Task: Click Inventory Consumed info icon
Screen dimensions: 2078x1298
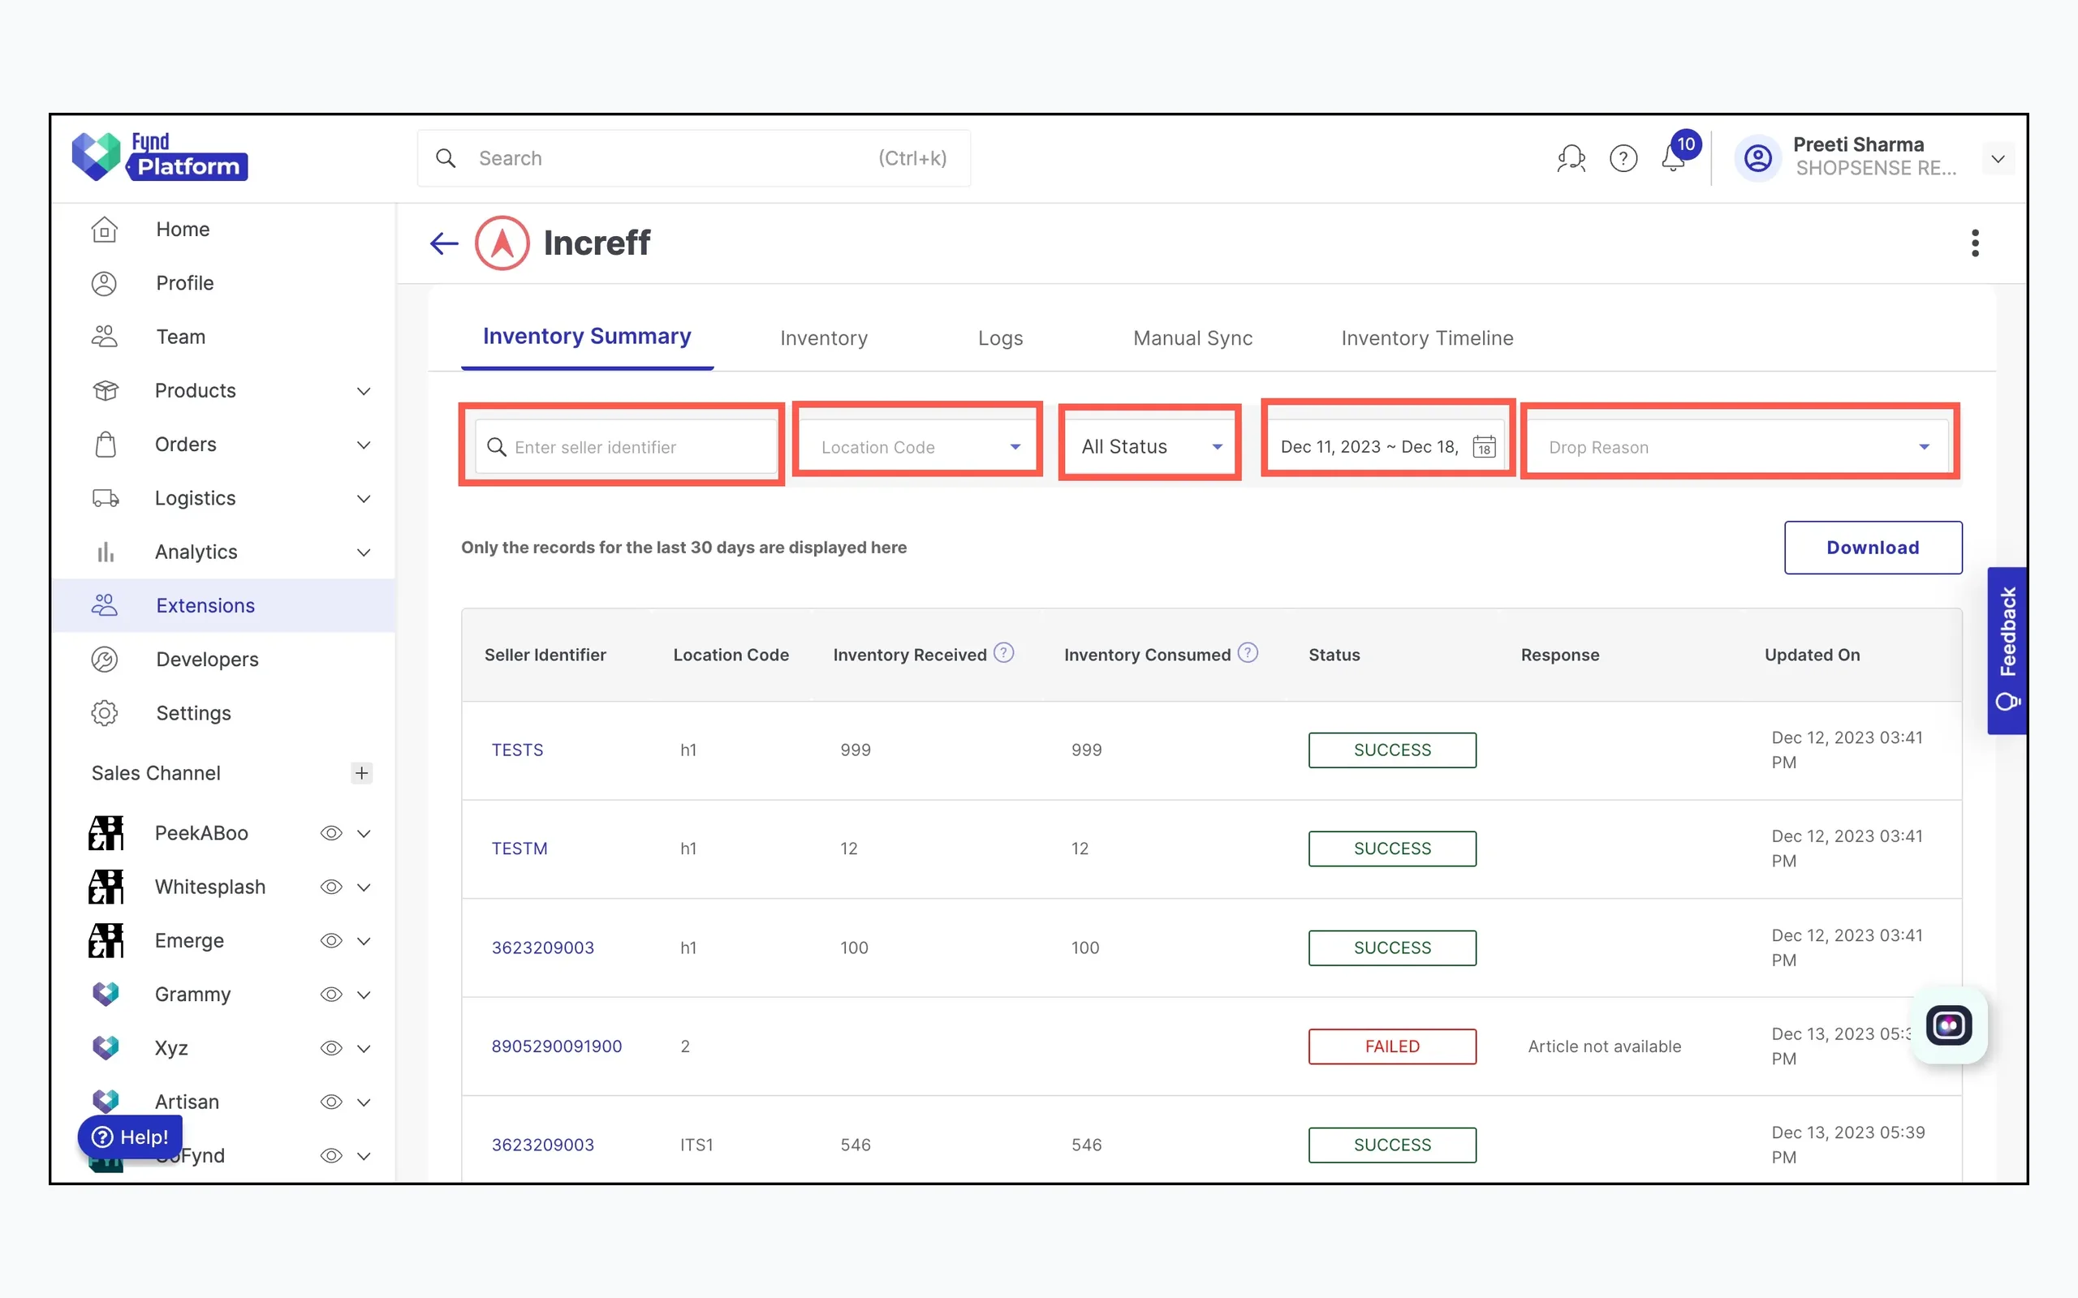Action: 1248,653
